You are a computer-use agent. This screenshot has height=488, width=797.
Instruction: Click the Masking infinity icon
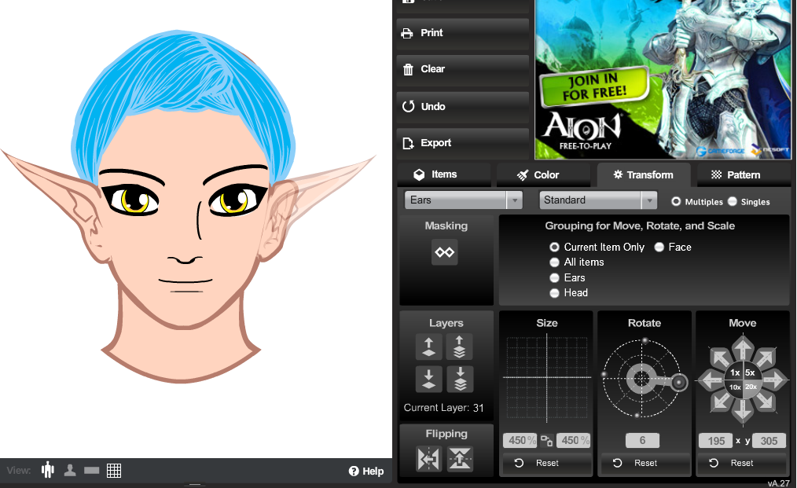(x=445, y=252)
